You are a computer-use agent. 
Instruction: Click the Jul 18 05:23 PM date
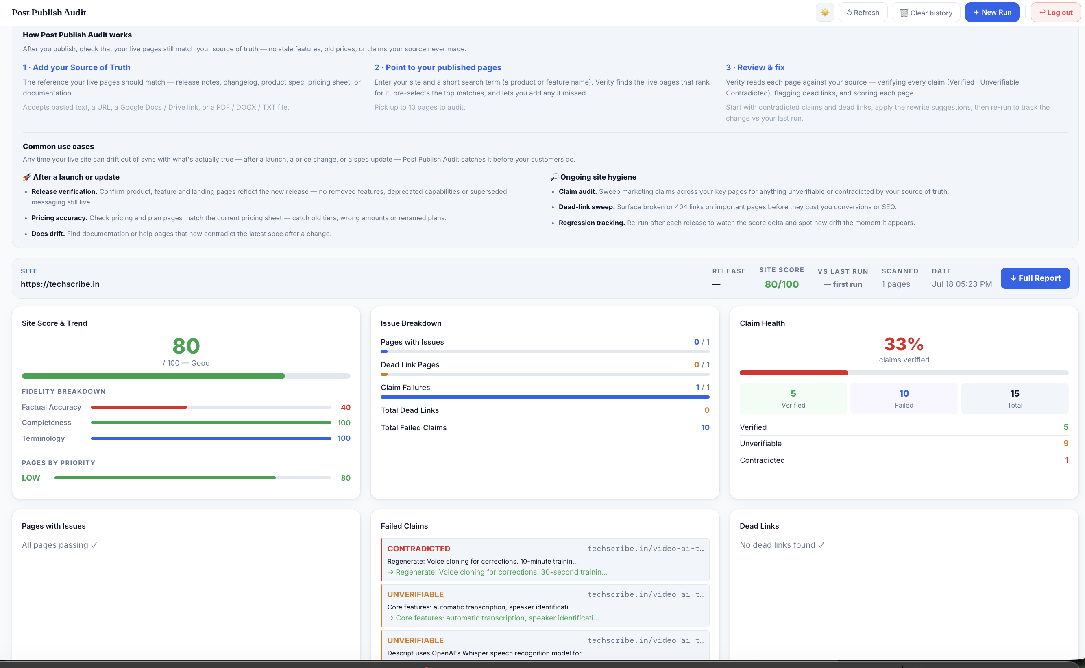point(962,284)
